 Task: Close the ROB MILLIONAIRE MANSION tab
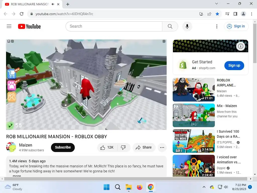click(x=58, y=4)
